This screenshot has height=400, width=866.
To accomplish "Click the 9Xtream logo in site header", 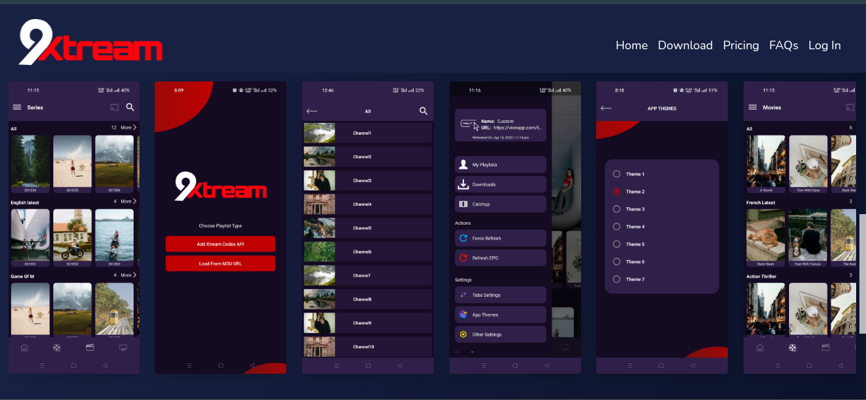I will 90,43.
